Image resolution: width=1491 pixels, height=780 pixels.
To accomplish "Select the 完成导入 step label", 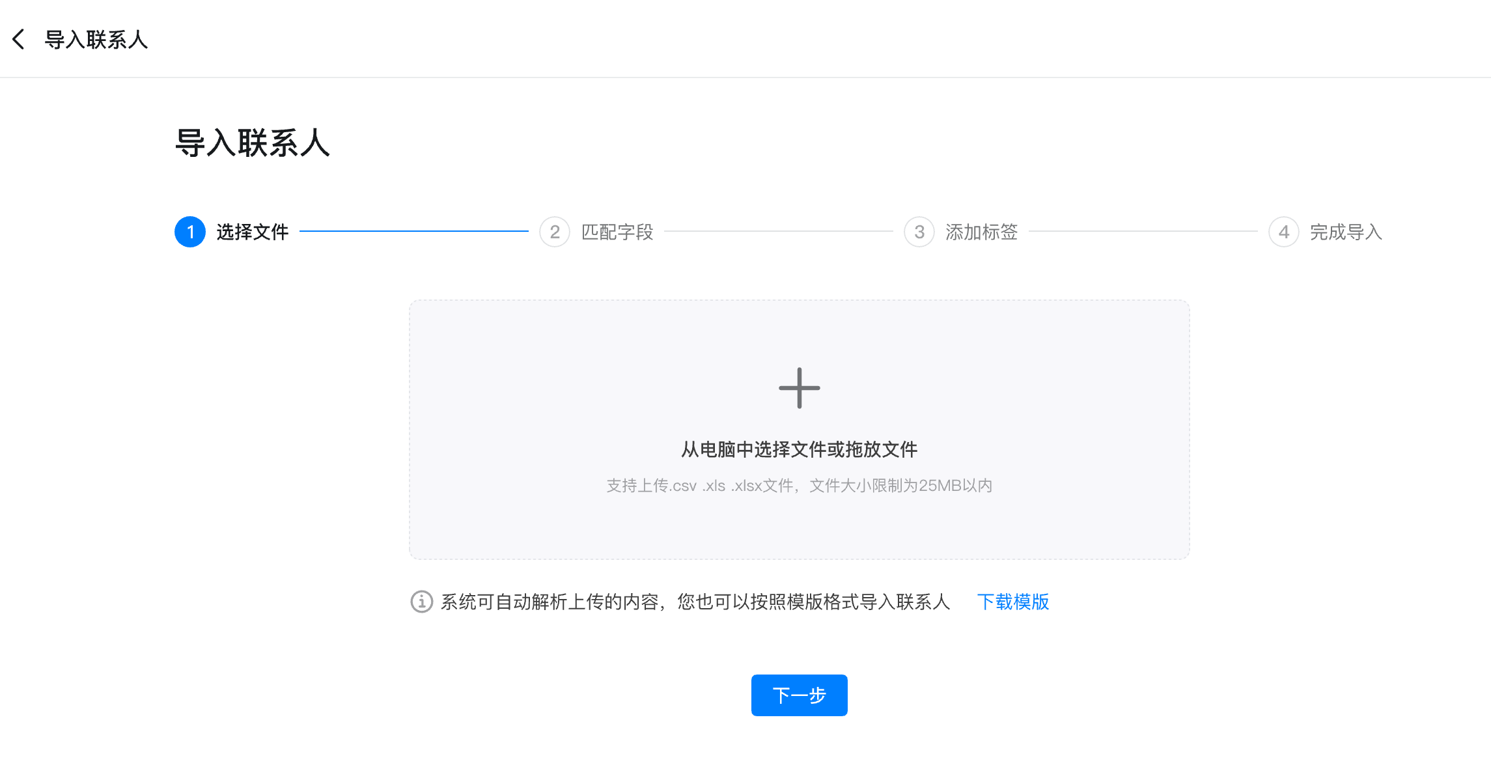I will coord(1346,232).
